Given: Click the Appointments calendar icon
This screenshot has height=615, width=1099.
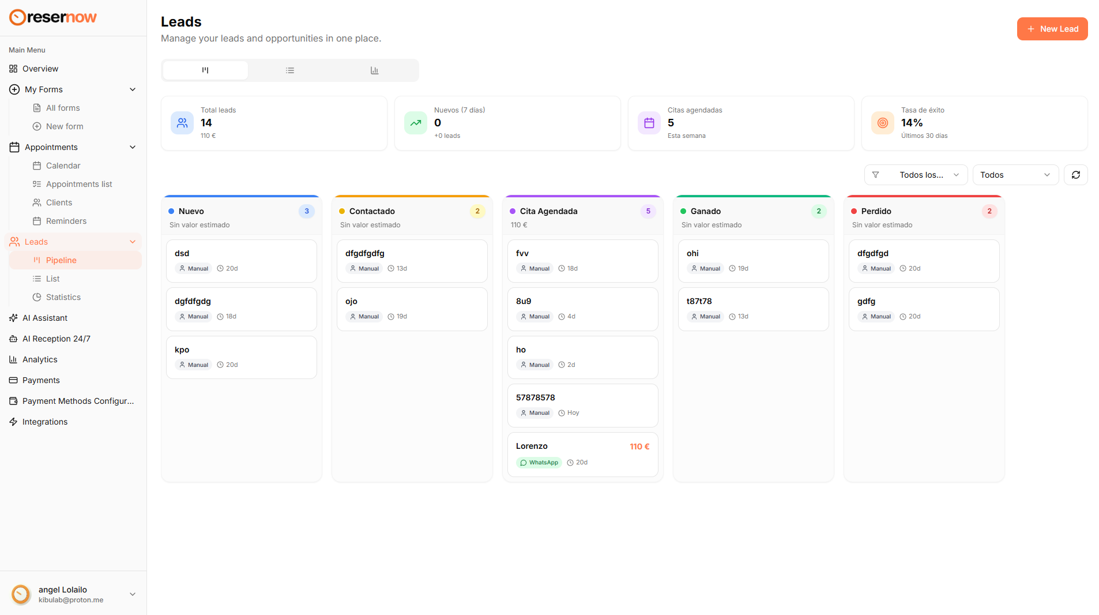Looking at the screenshot, I should 14,147.
